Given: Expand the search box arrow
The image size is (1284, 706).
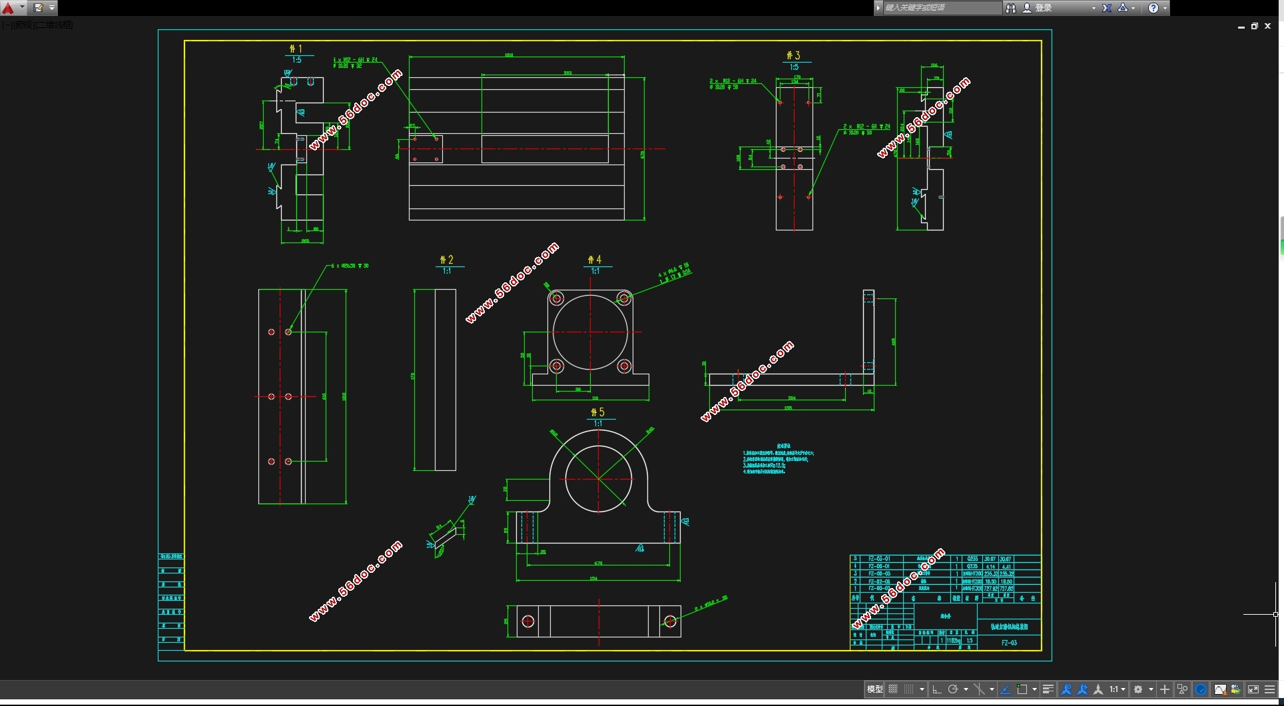Looking at the screenshot, I should click(x=878, y=8).
